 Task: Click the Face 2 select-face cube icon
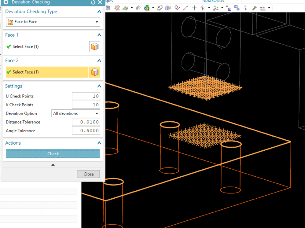(x=95, y=72)
